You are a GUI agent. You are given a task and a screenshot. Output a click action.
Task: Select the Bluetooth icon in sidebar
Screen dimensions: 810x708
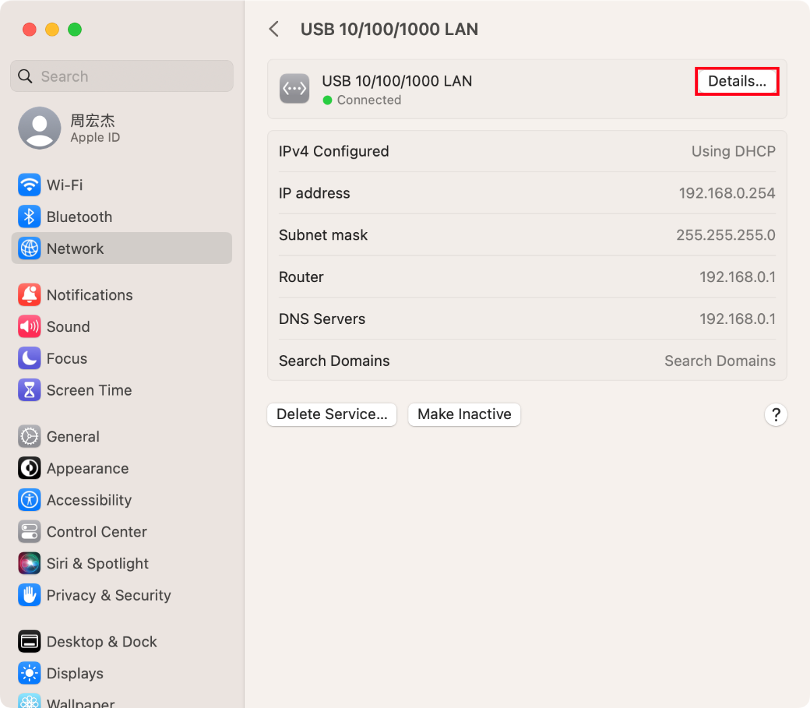pos(29,217)
